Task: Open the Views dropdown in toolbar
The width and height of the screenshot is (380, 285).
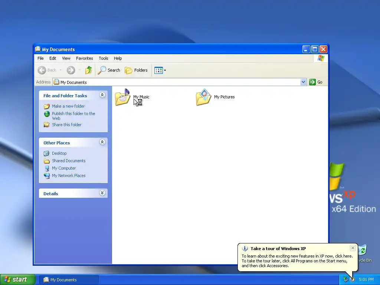Action: [160, 70]
